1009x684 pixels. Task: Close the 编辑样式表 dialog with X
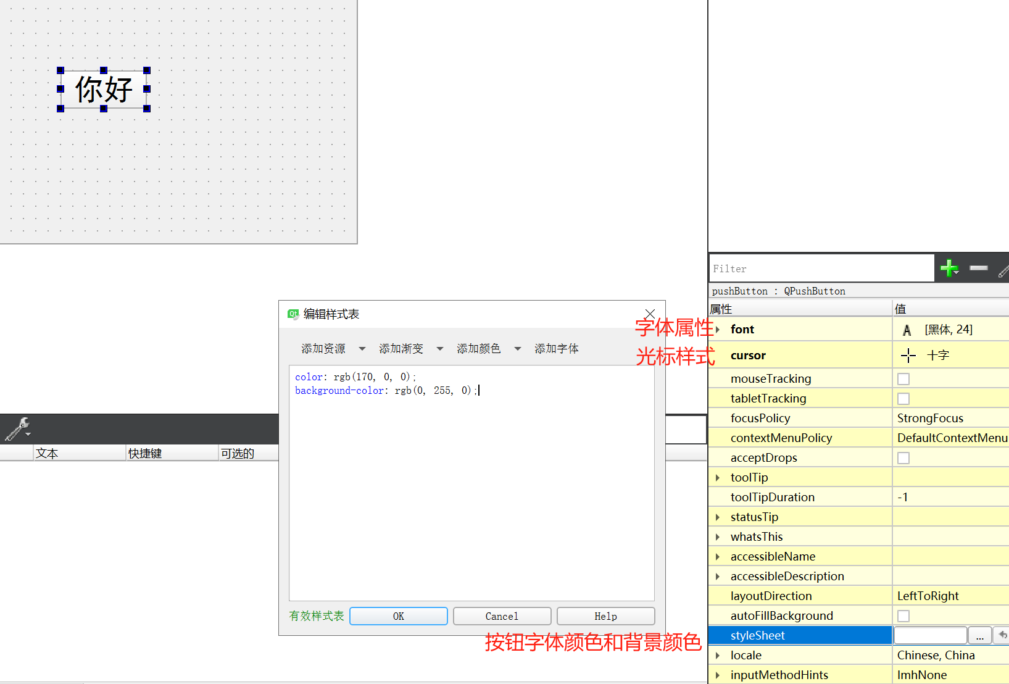[650, 314]
